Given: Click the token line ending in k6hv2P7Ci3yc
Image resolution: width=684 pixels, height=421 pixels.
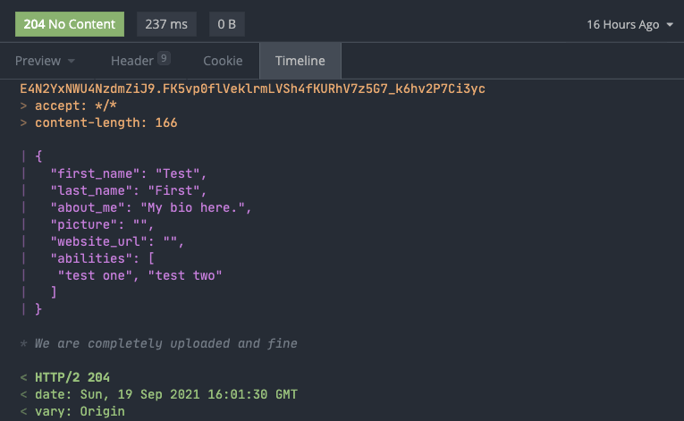Looking at the screenshot, I should [252, 89].
